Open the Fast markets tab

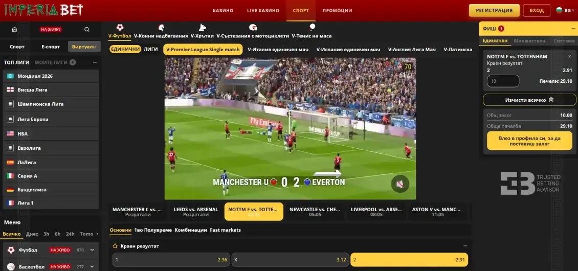tap(225, 230)
